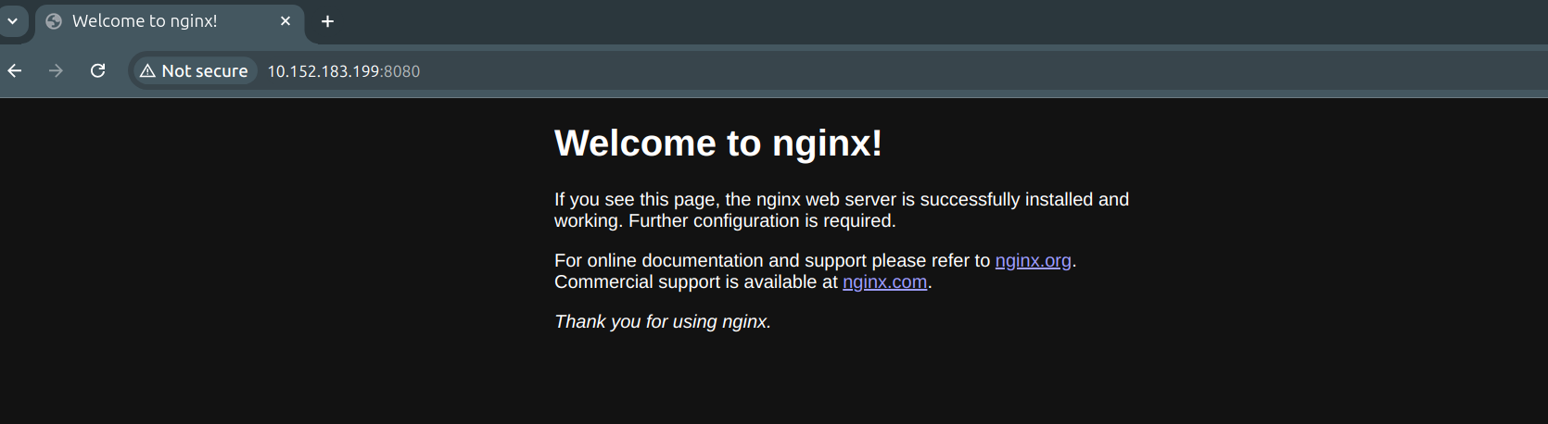1548x424 pixels.
Task: Click the IP address 10.152.183.199 in the URL
Action: 324,71
